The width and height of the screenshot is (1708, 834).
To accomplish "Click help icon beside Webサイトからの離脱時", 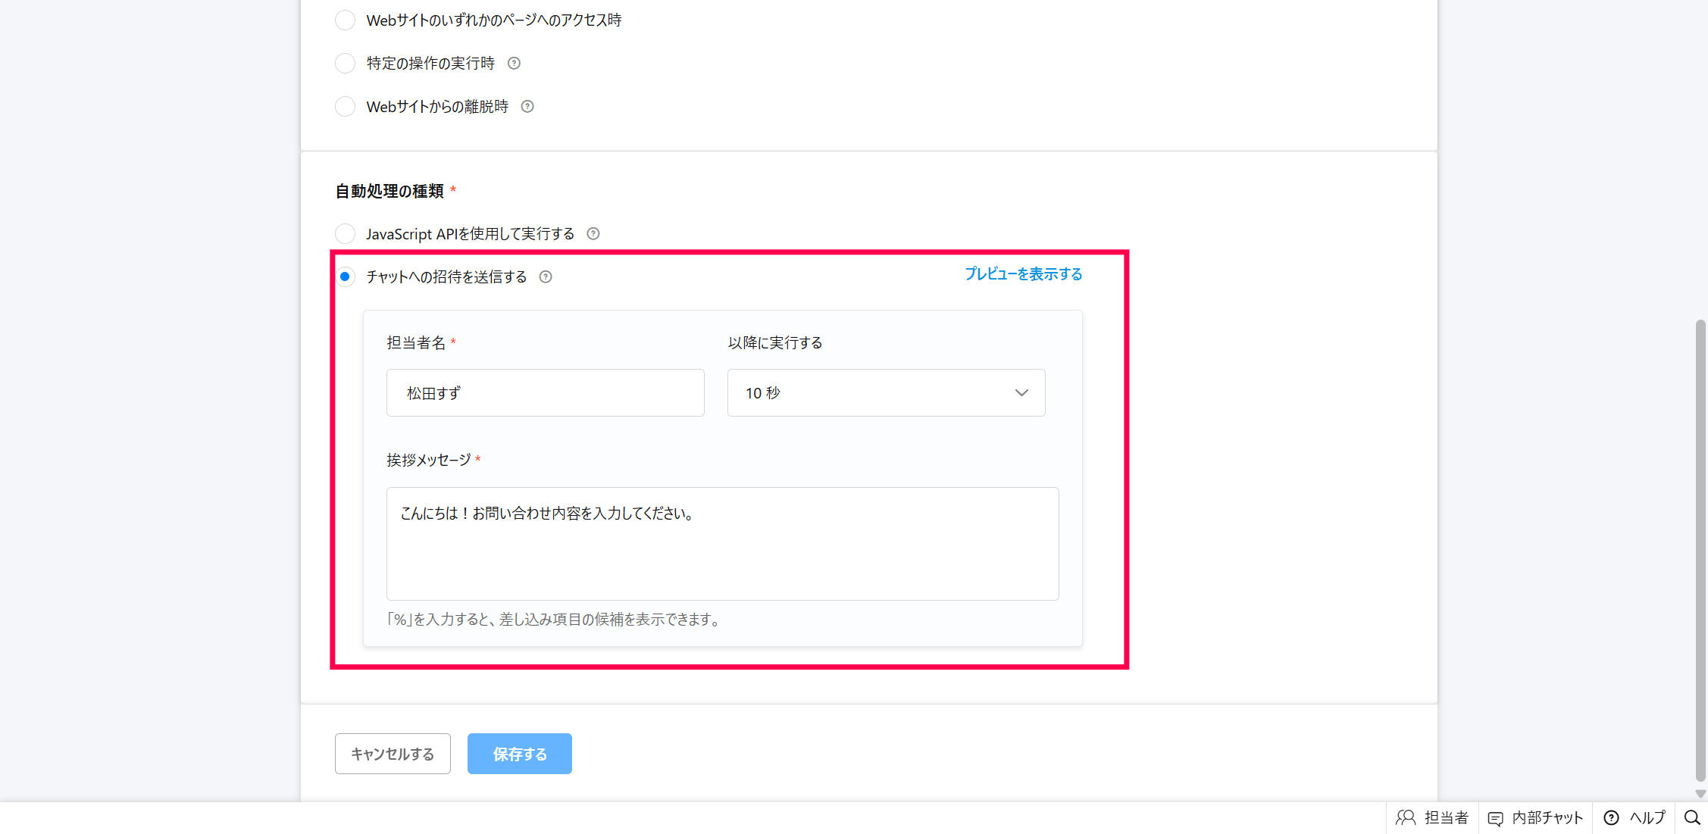I will pyautogui.click(x=527, y=107).
